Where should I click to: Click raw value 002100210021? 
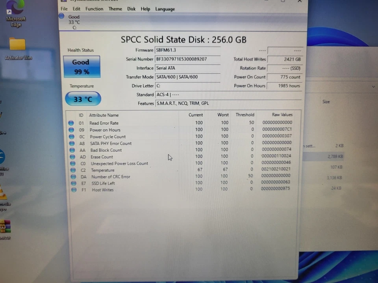coord(276,169)
